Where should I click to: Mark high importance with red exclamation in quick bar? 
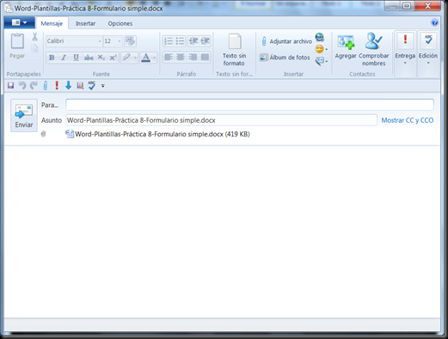tap(57, 85)
